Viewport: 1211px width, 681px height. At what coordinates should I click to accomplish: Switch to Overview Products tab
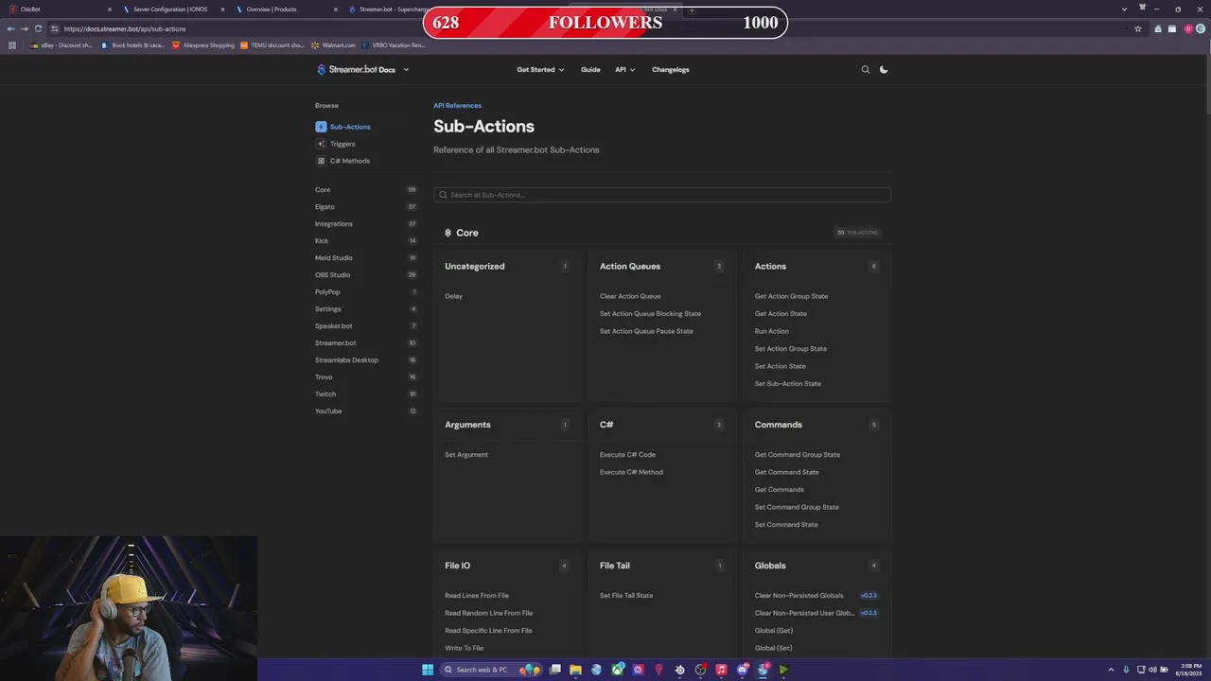[286, 9]
